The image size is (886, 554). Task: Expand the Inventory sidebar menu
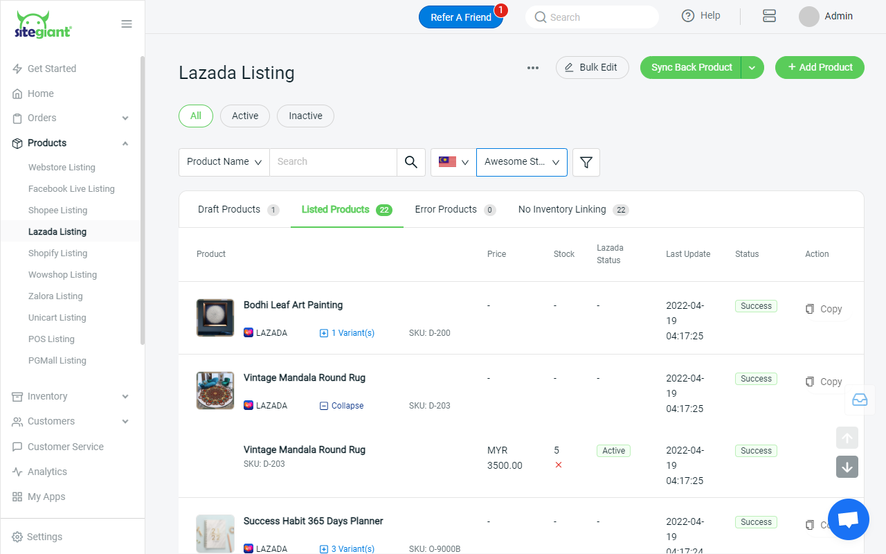click(x=125, y=397)
